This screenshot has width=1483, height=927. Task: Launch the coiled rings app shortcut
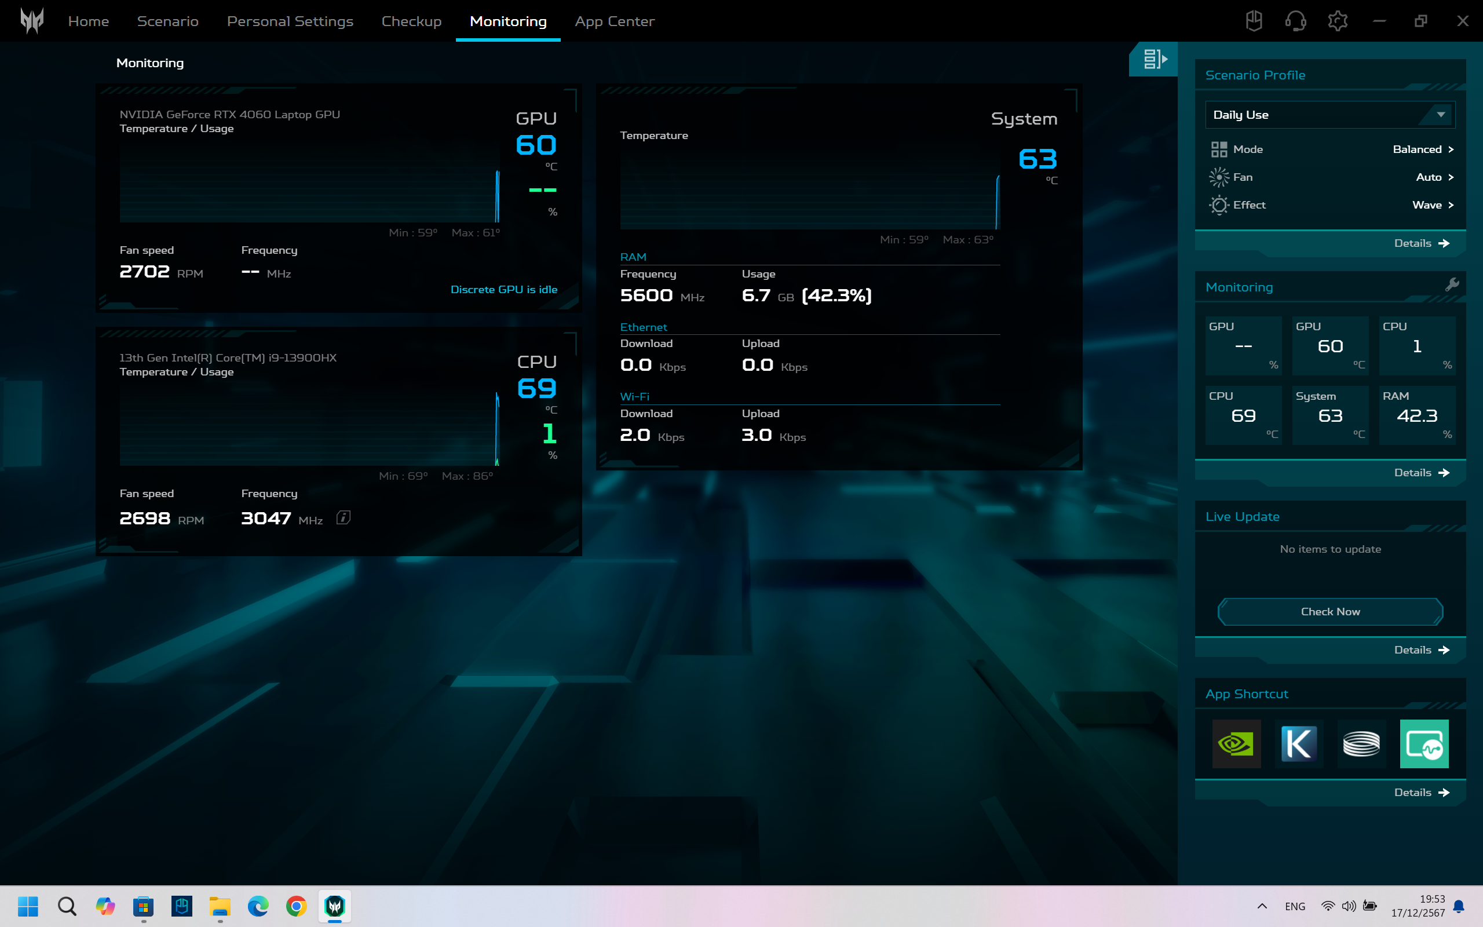1361,744
